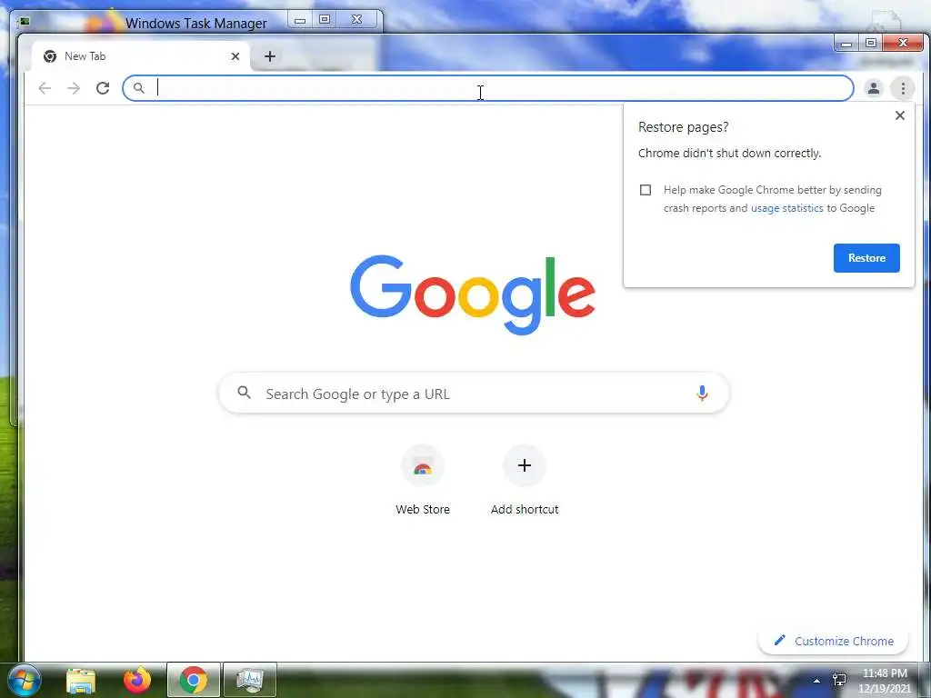Image resolution: width=931 pixels, height=698 pixels.
Task: Maximize the Chrome window
Action: pos(871,43)
